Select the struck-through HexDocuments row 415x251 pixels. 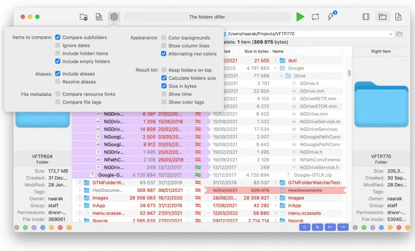coord(275,190)
